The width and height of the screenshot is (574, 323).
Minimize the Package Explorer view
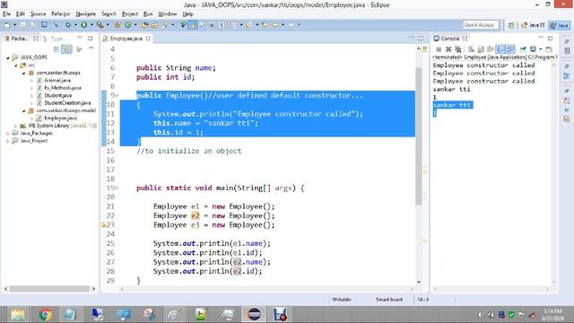point(80,38)
